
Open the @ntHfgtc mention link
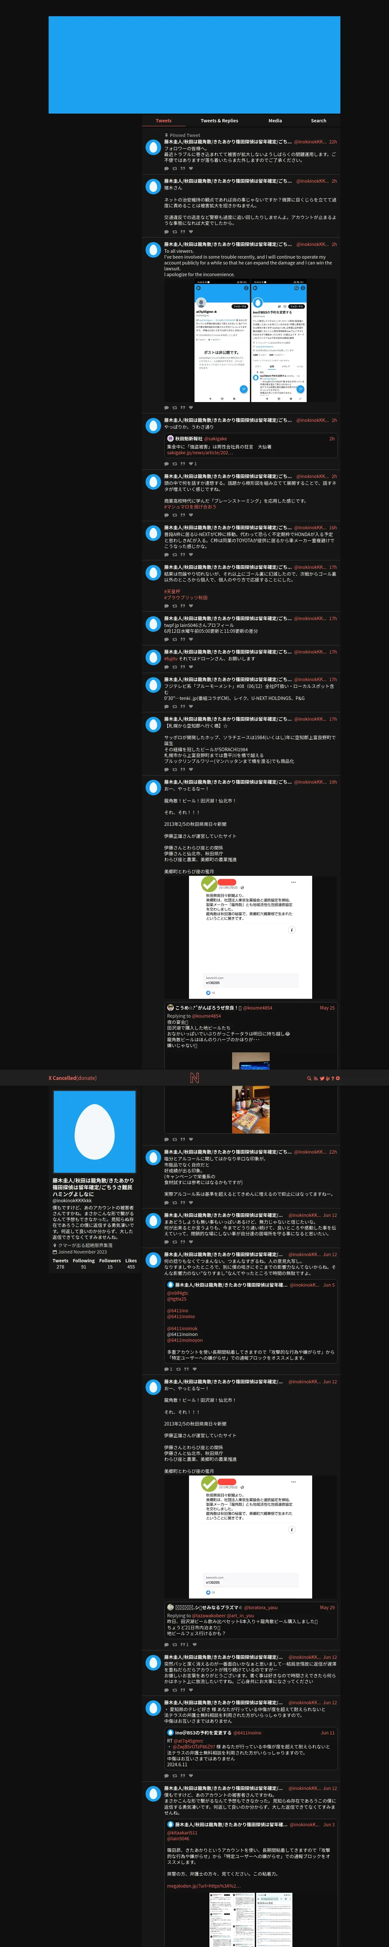pyautogui.click(x=178, y=1293)
